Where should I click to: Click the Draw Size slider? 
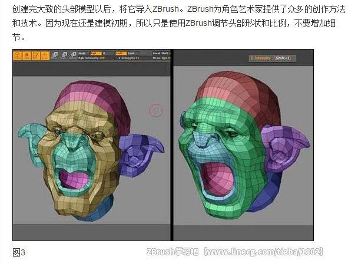[161, 58]
